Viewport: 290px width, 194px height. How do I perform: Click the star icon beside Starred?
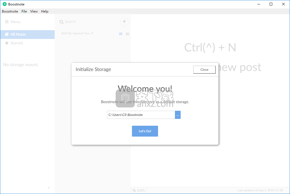point(7,43)
